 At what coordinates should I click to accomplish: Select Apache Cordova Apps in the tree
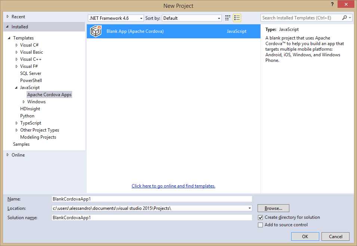click(49, 94)
